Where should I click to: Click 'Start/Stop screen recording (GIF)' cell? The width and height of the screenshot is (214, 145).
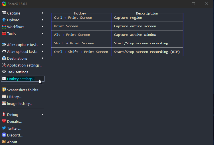(147, 52)
